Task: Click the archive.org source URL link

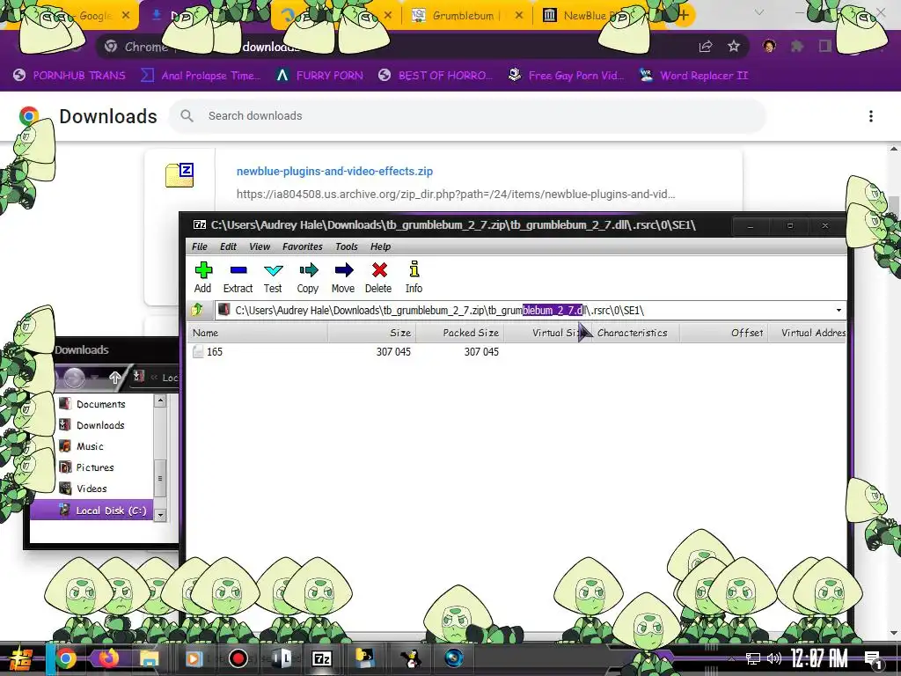Action: pyautogui.click(x=456, y=195)
